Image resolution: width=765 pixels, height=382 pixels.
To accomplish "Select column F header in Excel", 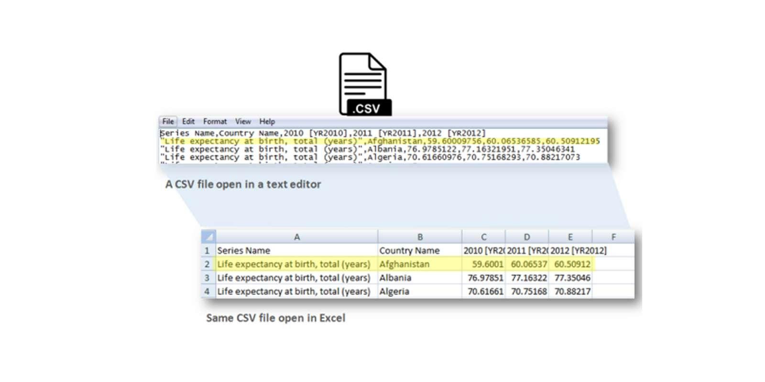I will point(613,237).
